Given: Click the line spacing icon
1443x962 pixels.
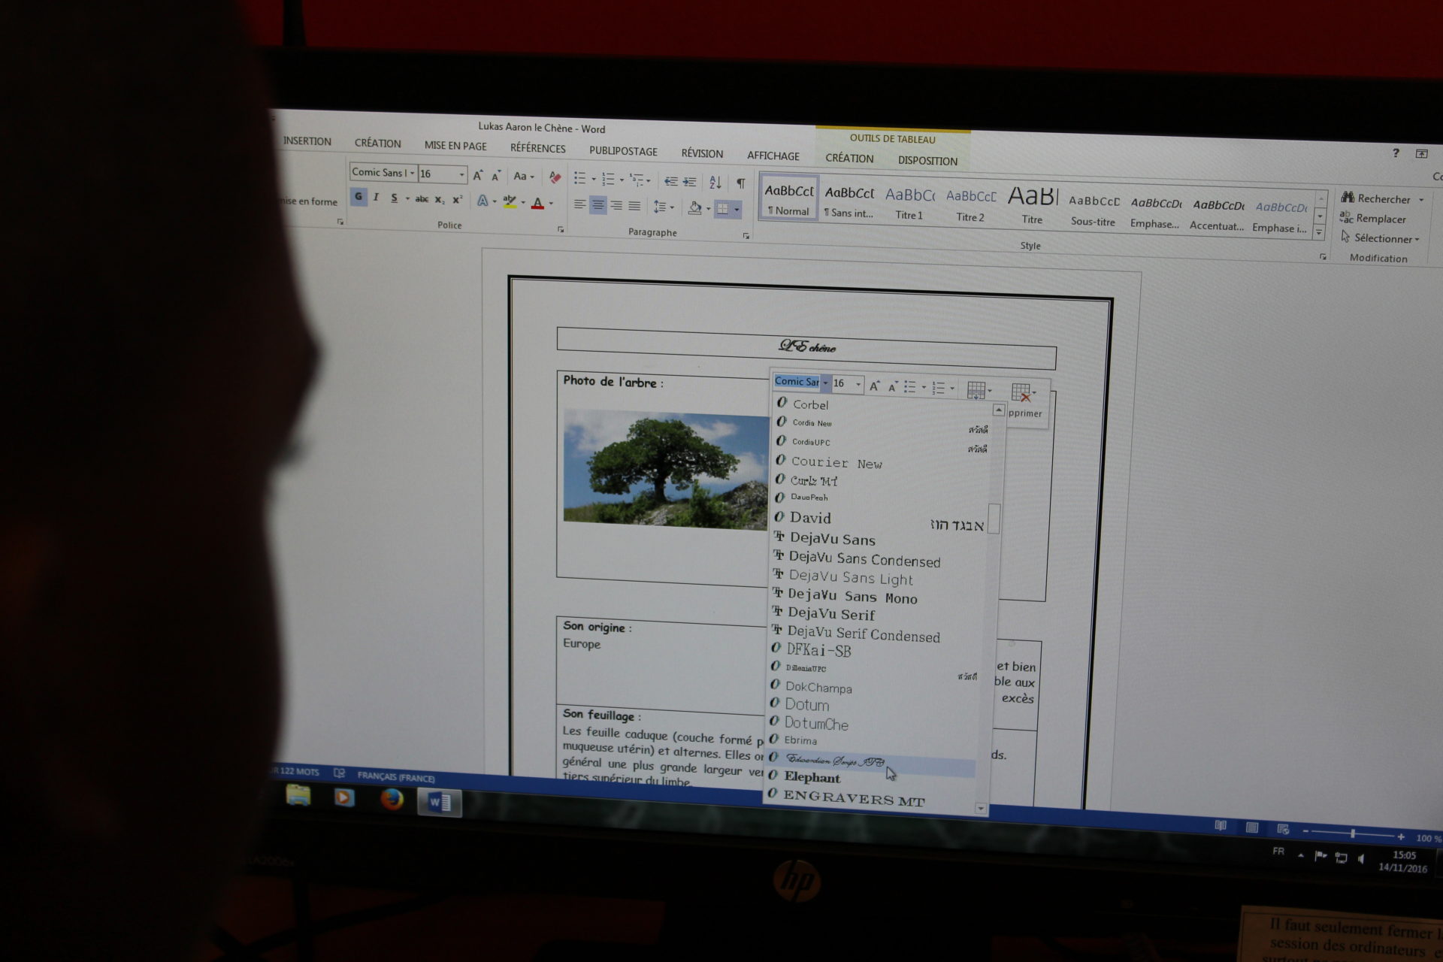Looking at the screenshot, I should click(659, 207).
